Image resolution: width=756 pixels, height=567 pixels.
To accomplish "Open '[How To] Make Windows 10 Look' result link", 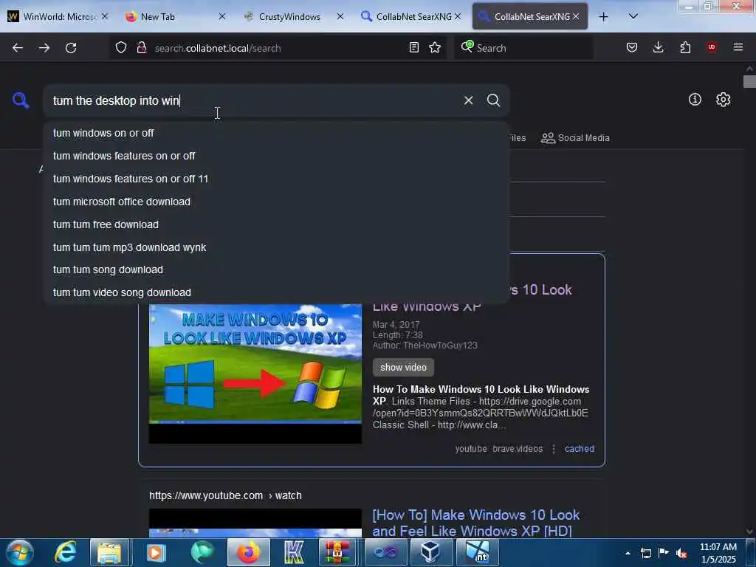I will coord(476,523).
